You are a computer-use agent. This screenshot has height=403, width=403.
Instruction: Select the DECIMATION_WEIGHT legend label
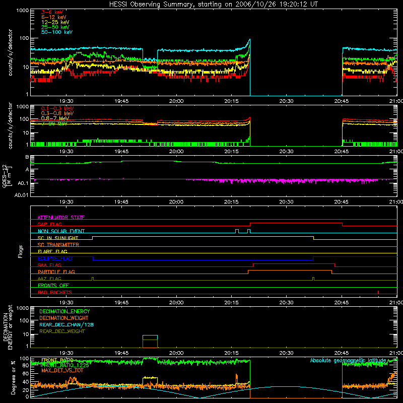click(x=64, y=318)
